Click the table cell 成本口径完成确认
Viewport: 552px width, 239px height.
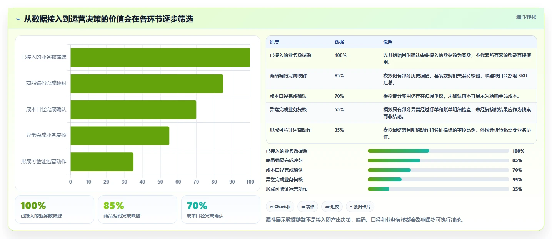[288, 96]
